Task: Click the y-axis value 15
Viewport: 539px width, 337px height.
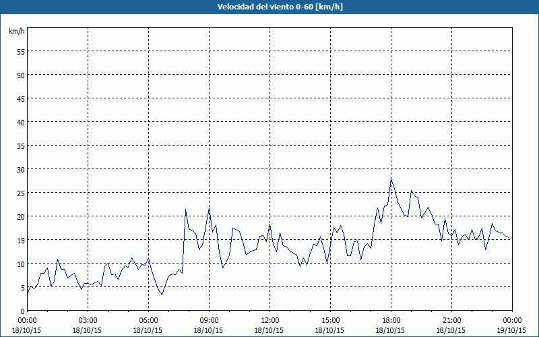Action: 21,241
